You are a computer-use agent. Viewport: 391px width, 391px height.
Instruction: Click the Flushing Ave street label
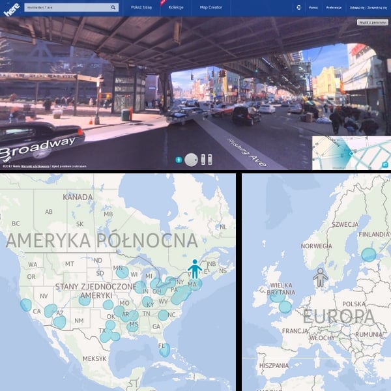[x=246, y=152]
